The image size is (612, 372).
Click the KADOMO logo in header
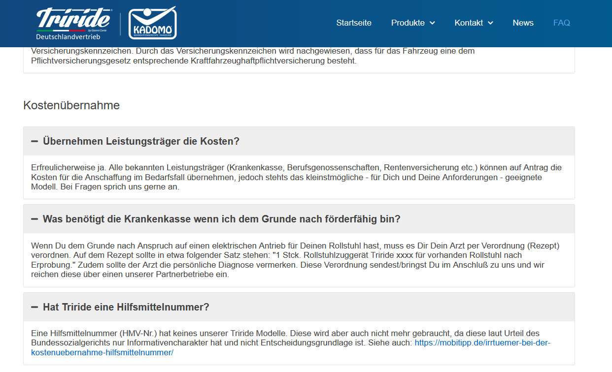pyautogui.click(x=152, y=23)
